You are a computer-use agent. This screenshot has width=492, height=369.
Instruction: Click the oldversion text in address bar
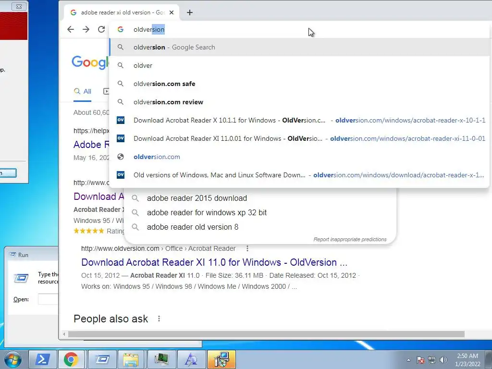(x=149, y=29)
